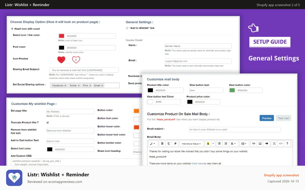
Task: Click the pointing hand icon above Setup Guide
Action: [253, 28]
